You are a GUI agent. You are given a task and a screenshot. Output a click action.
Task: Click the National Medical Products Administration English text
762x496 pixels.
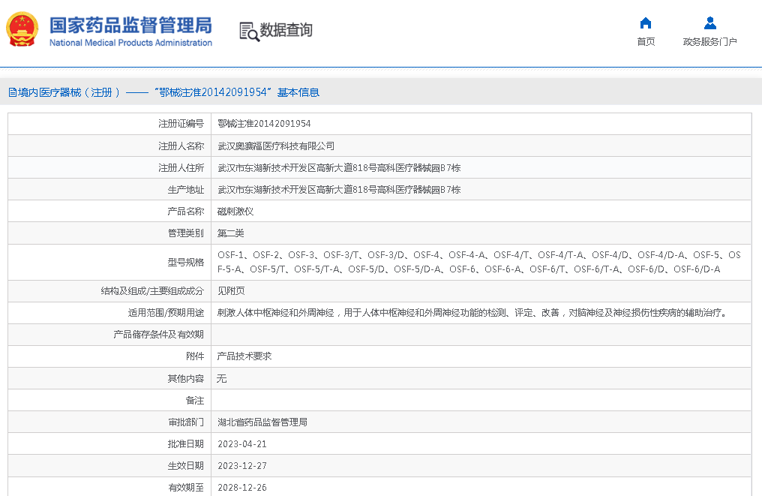[x=130, y=44]
